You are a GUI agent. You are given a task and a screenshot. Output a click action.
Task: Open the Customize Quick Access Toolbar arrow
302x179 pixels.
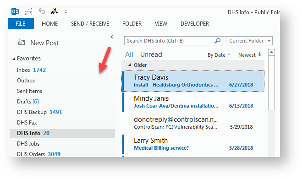pos(66,12)
